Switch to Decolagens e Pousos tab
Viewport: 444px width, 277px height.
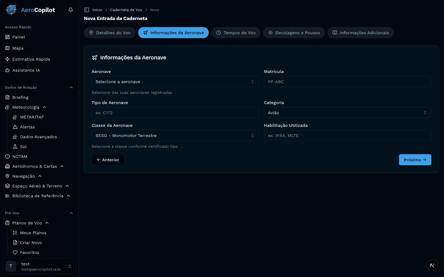click(294, 33)
